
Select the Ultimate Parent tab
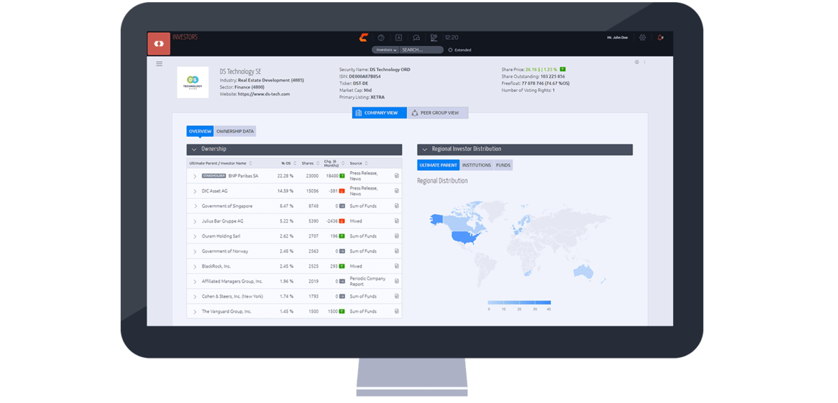tap(438, 165)
